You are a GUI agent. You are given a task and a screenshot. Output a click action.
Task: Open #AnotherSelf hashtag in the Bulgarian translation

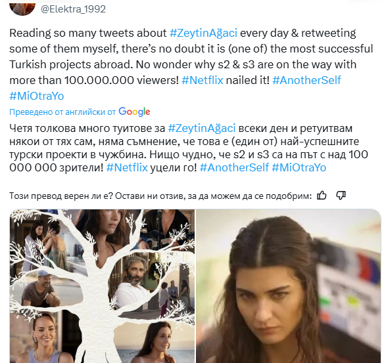(x=234, y=167)
